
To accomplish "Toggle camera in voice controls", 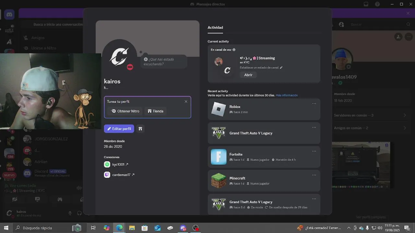I will click(x=15, y=199).
